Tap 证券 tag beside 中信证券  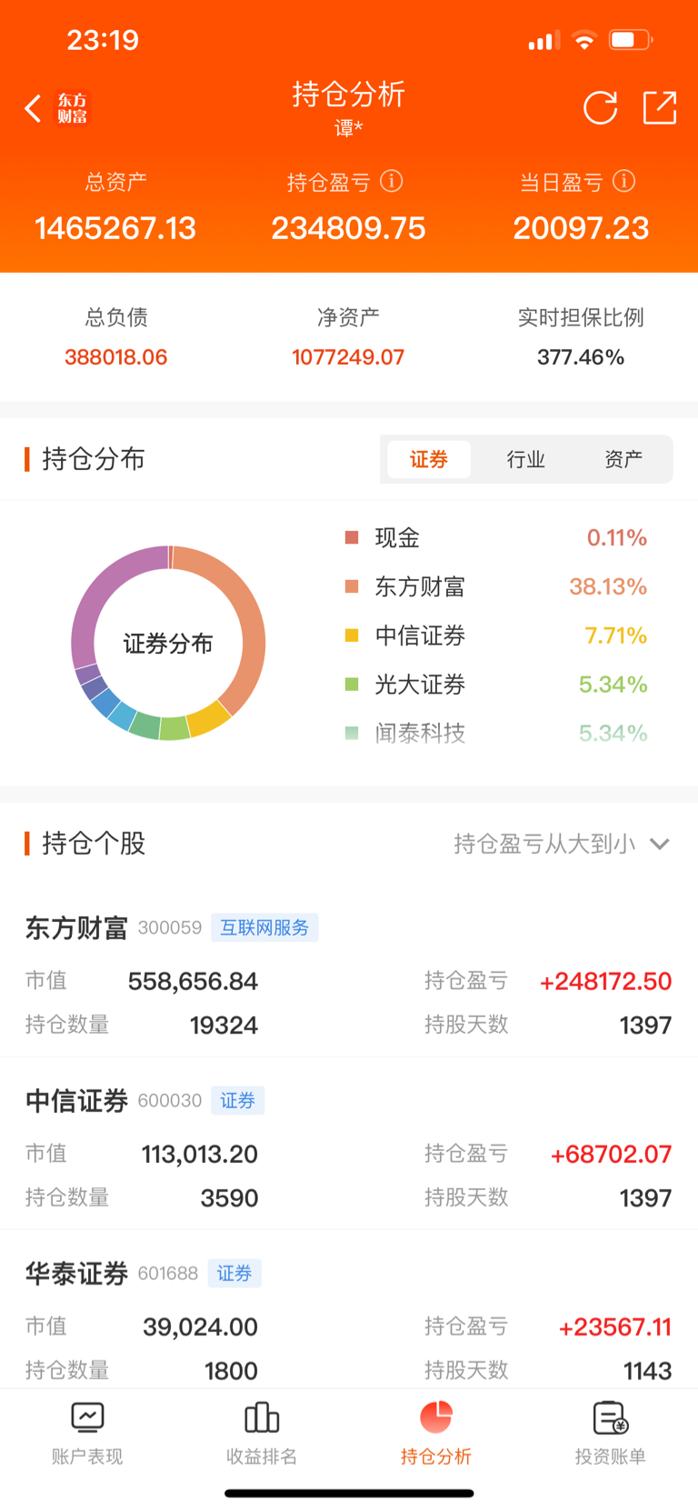coord(237,1100)
